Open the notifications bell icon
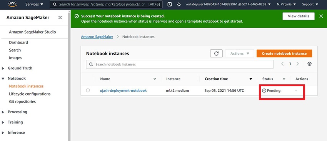 (x=179, y=4)
